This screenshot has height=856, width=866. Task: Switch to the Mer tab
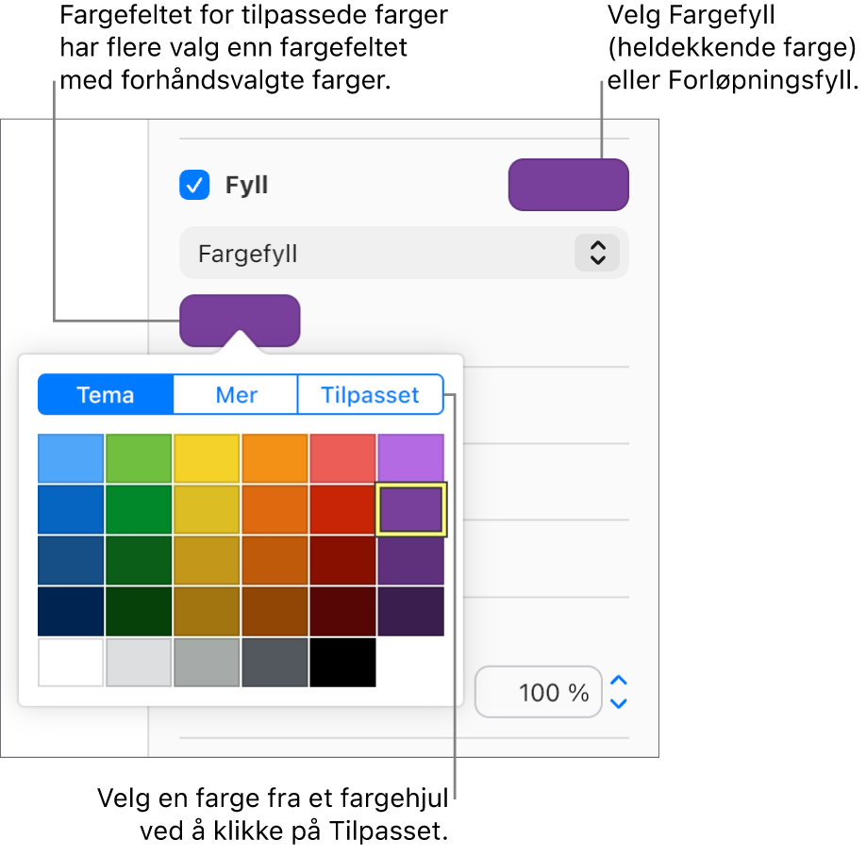[x=236, y=395]
